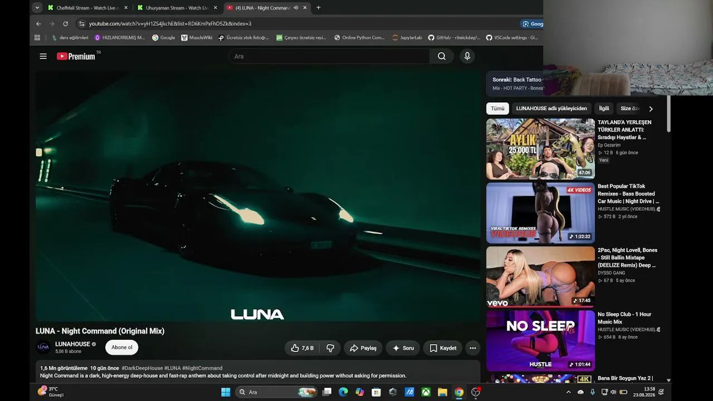This screenshot has width=713, height=401.
Task: Like the video with thumbs-up button
Action: 302,348
